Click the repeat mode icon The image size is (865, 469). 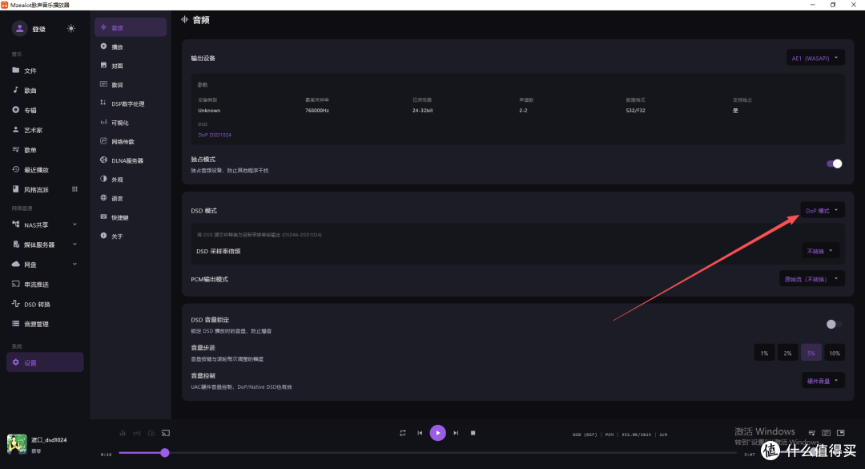coord(403,433)
